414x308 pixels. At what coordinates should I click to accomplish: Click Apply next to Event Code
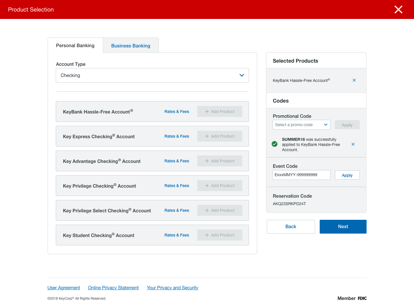[x=347, y=175]
